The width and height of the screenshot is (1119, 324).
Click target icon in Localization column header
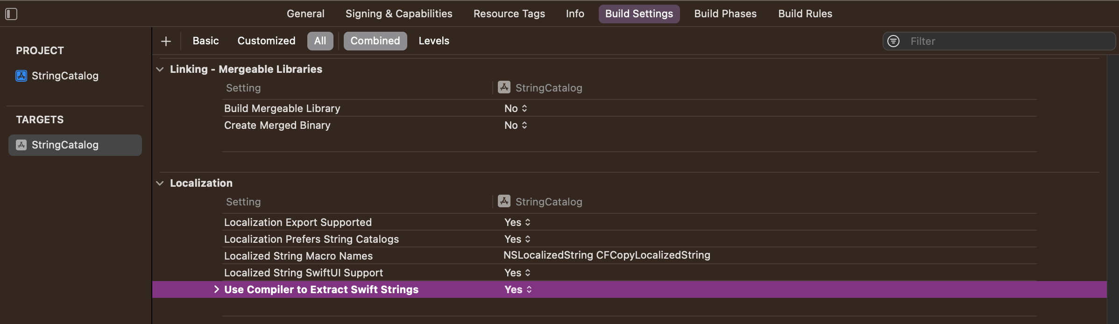click(504, 201)
